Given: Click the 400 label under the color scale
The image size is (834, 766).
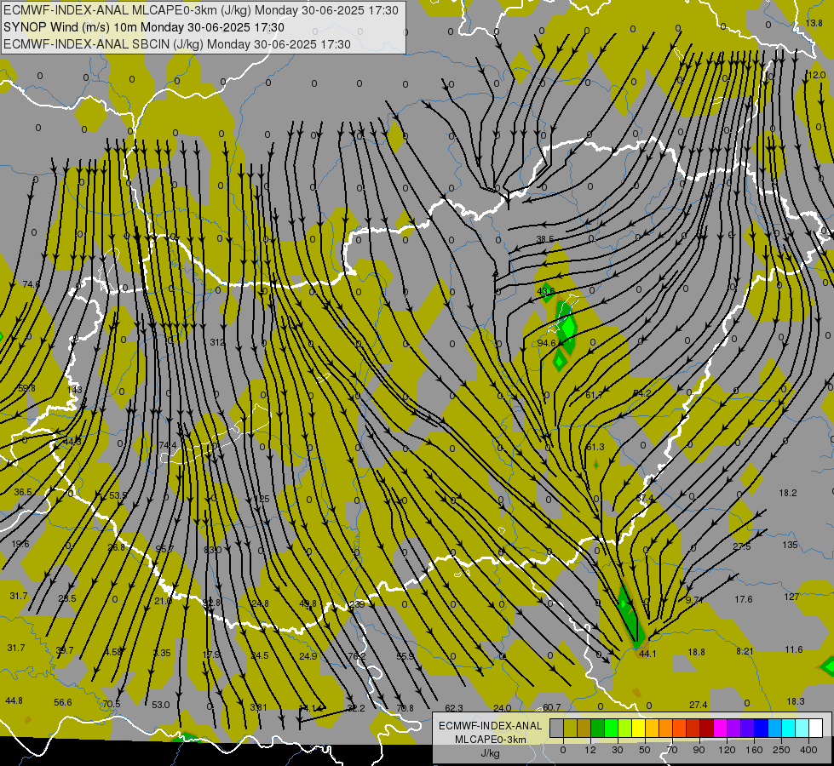Looking at the screenshot, I should coord(808,750).
